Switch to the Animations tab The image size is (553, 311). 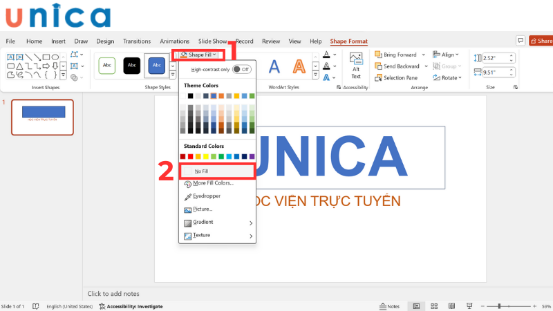(175, 41)
